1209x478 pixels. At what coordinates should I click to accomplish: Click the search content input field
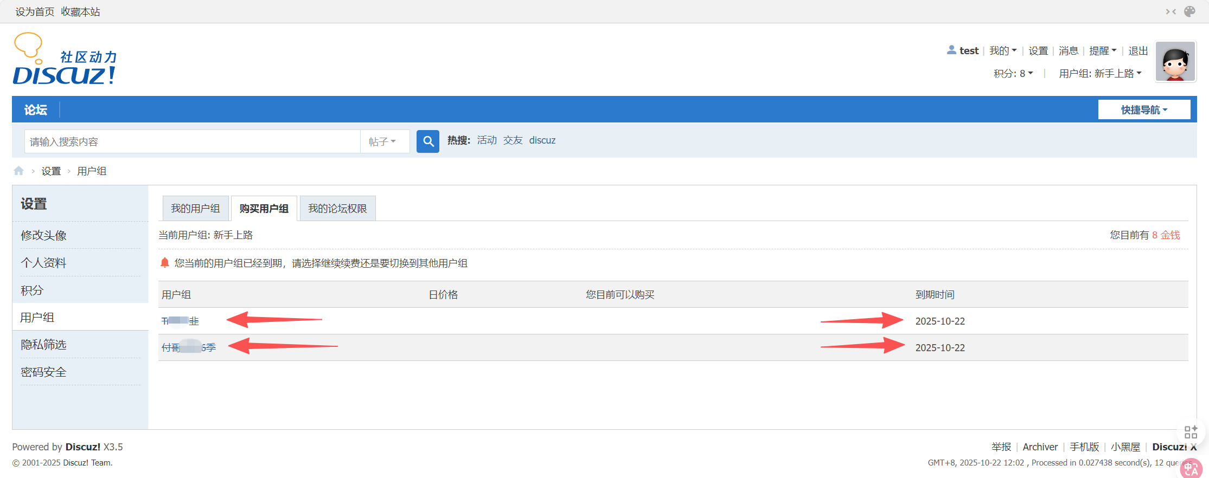click(x=193, y=141)
